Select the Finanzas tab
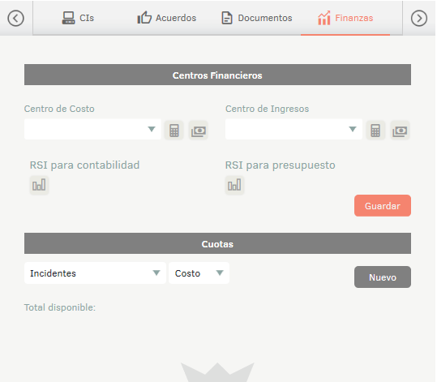The width and height of the screenshot is (437, 382). (345, 18)
